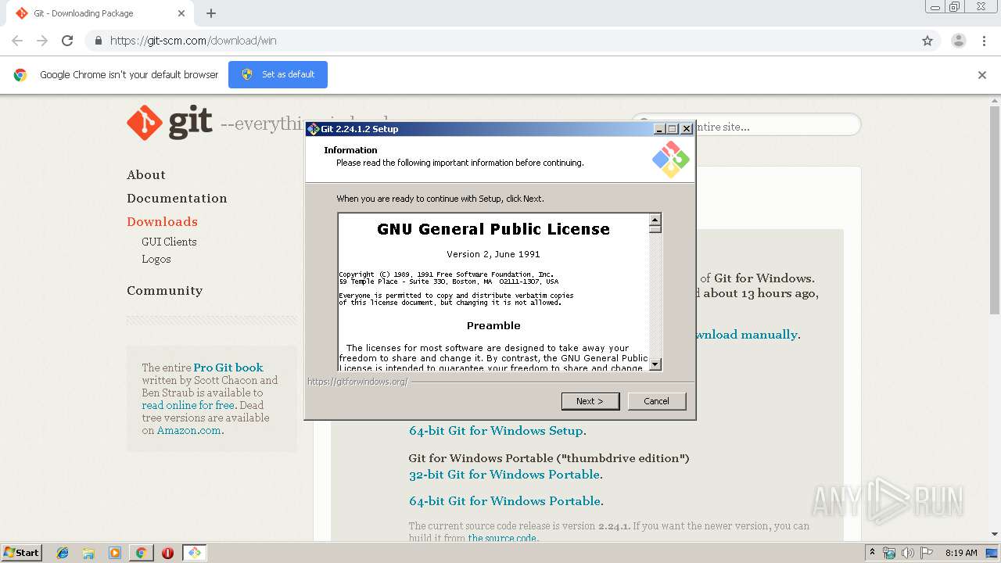The image size is (1001, 563).
Task: Click the 8:19 AM clock
Action: click(x=961, y=553)
